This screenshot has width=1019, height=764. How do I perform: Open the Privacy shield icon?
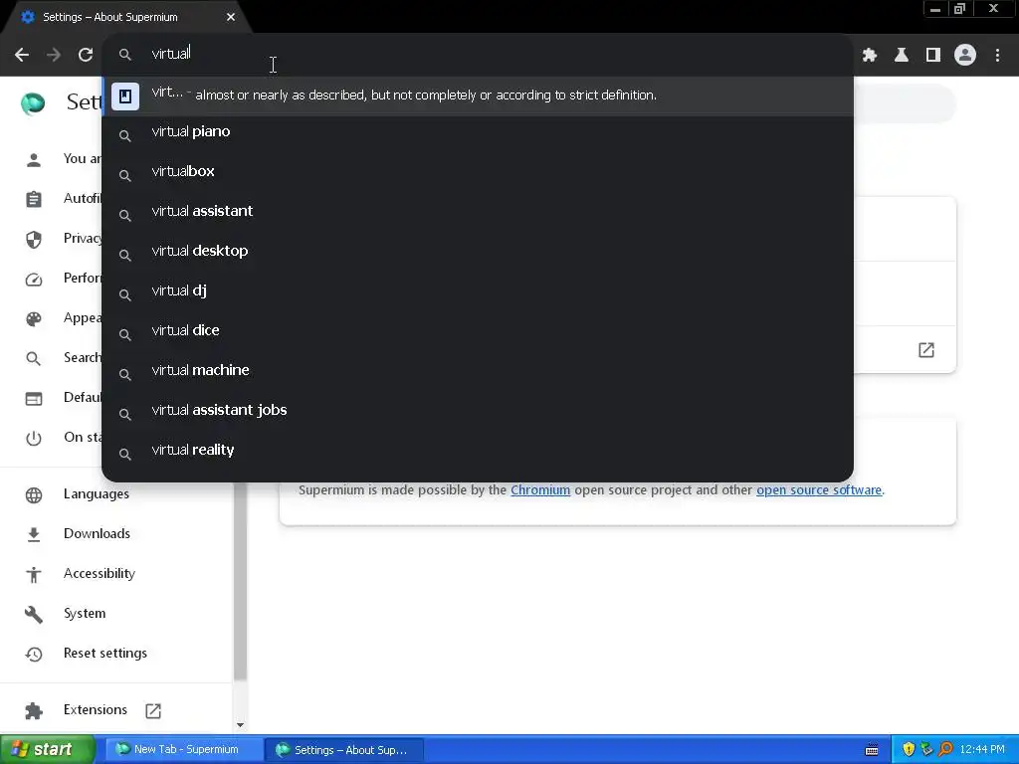(34, 239)
